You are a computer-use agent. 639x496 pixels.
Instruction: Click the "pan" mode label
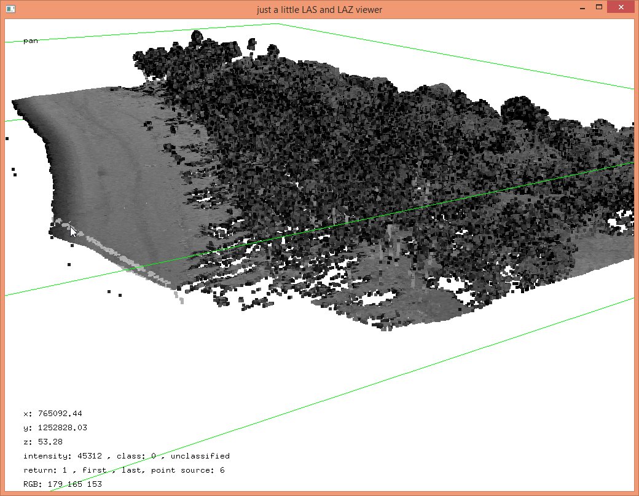click(x=30, y=41)
